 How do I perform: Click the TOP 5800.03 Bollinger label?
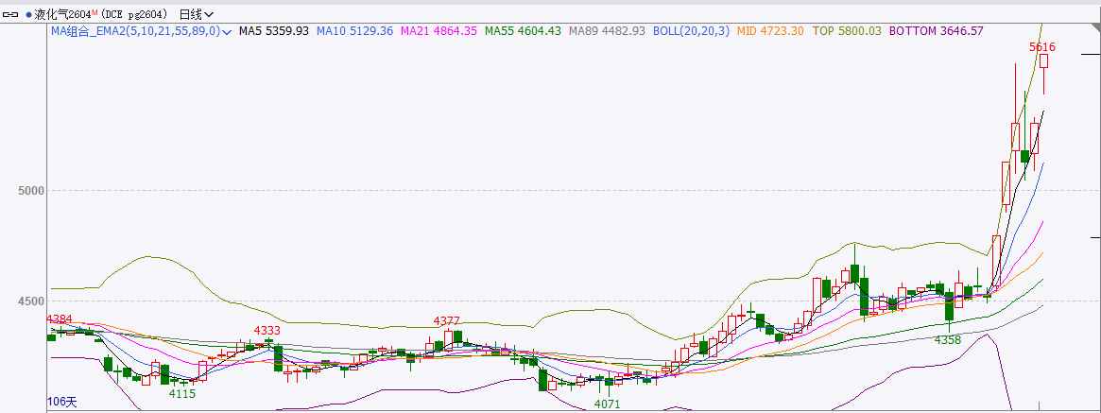[x=847, y=31]
